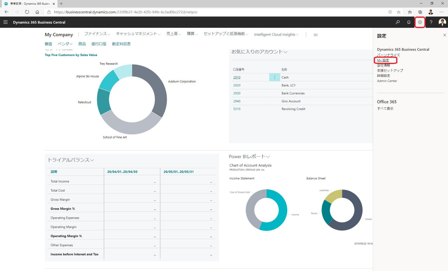Select 詳細設定 in settings panel
Viewport: 448px width, 271px height.
pos(384,76)
